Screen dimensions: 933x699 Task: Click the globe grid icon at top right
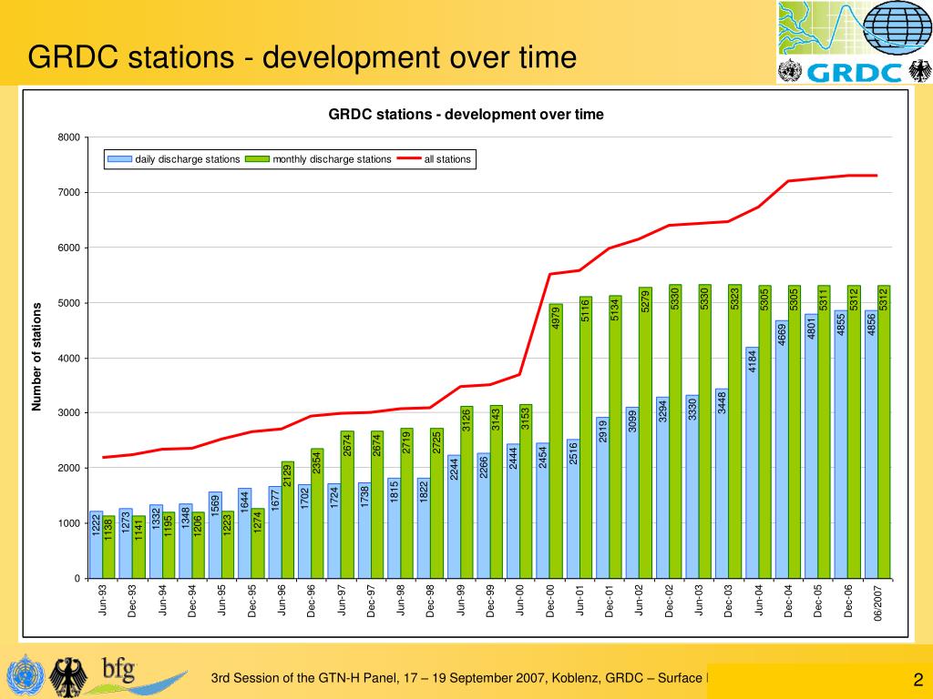[896, 28]
